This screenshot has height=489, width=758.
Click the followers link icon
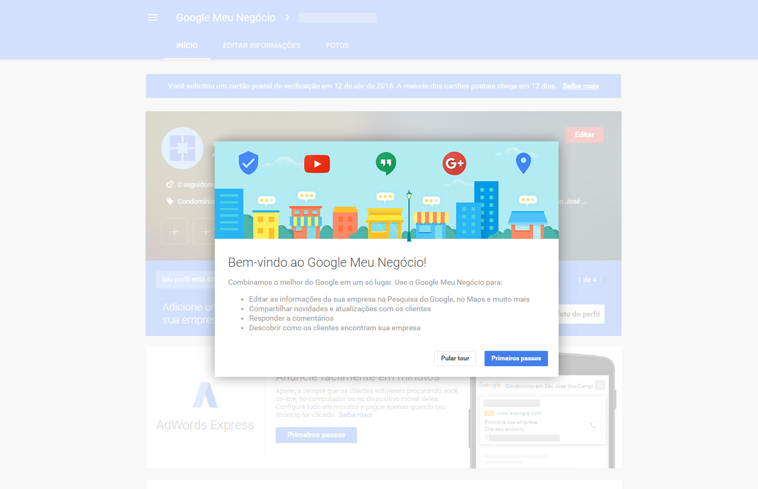tap(170, 184)
